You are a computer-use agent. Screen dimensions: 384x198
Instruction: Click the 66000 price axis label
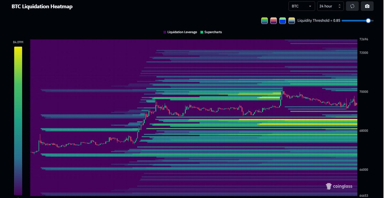(364, 170)
